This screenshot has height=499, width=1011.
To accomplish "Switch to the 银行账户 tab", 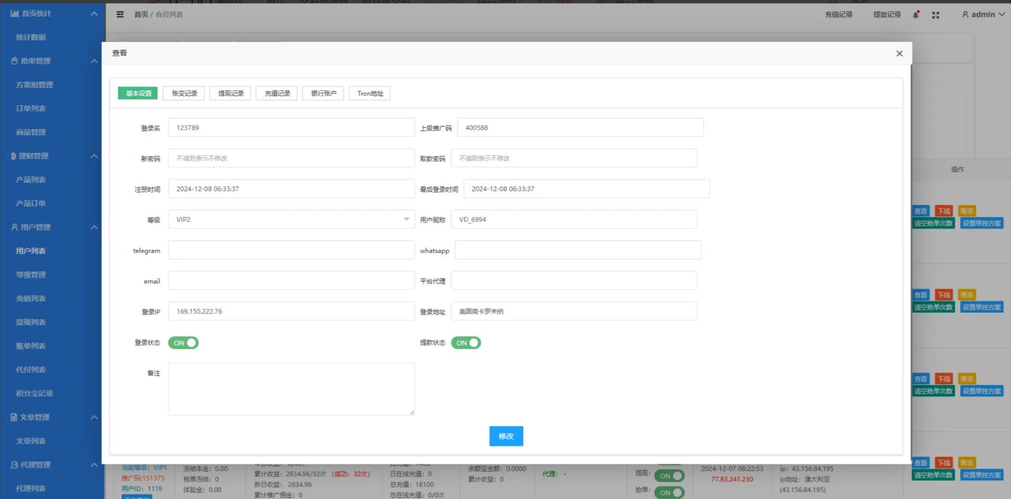I will point(323,93).
